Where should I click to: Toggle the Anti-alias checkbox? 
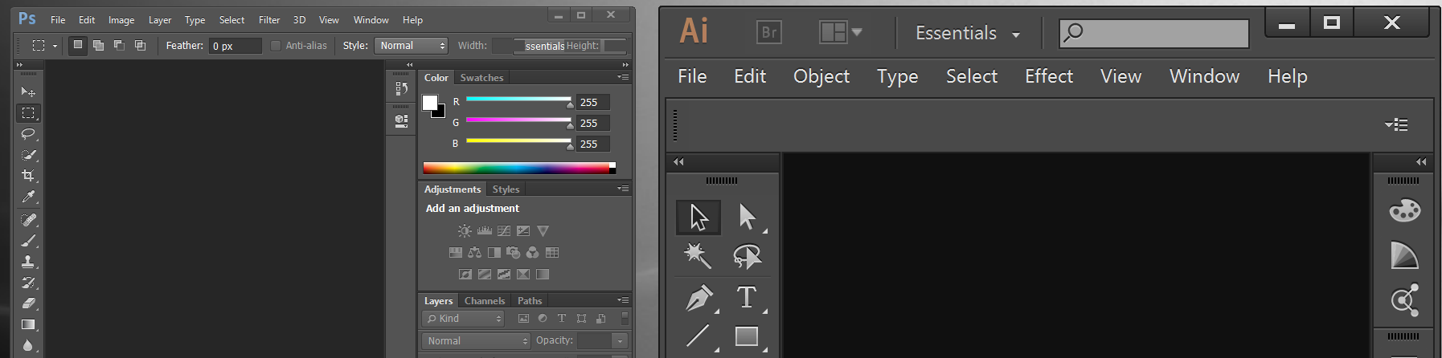pos(276,46)
